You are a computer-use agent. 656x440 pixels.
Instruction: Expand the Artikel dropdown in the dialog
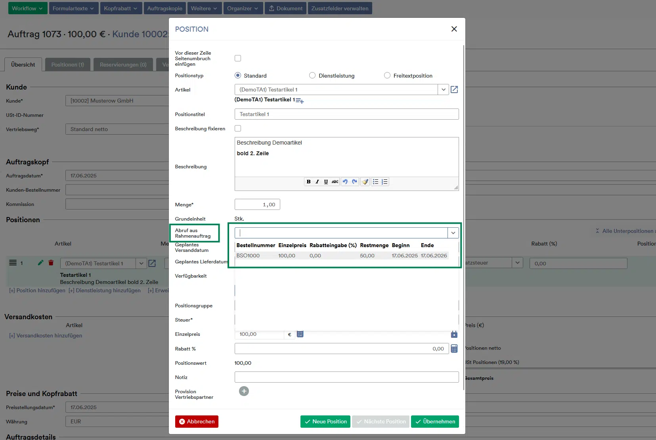[x=443, y=90]
